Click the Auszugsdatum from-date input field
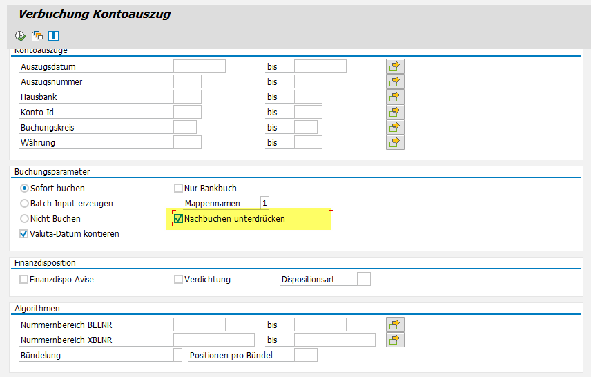591x377 pixels. click(x=200, y=66)
